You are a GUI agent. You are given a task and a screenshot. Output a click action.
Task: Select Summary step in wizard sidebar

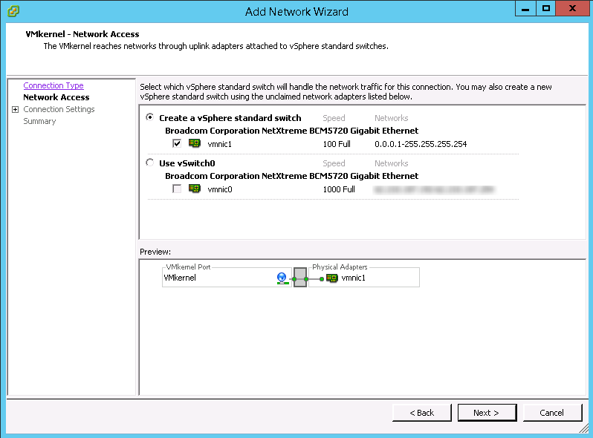tap(39, 121)
